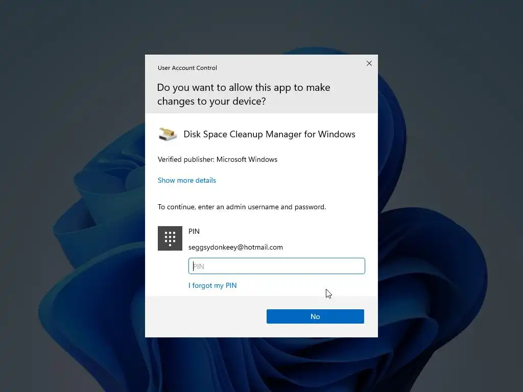Decline with the No button
The height and width of the screenshot is (392, 523).
[x=315, y=316]
